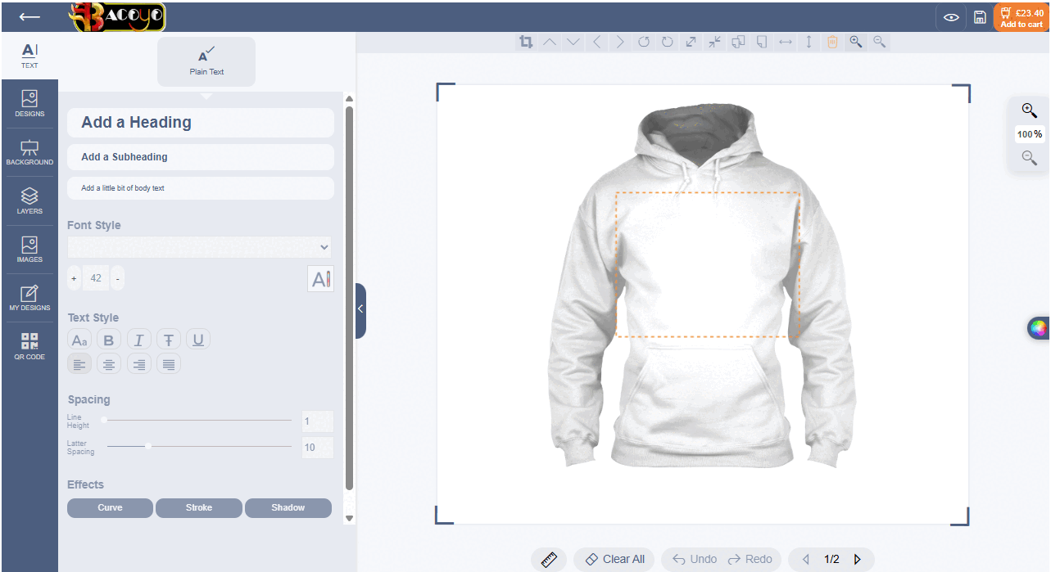
Task: Open the color wheel on right edge
Action: (1038, 328)
